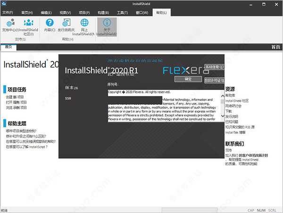Close the InstallShield window
The image size is (283, 213).
(276, 4)
